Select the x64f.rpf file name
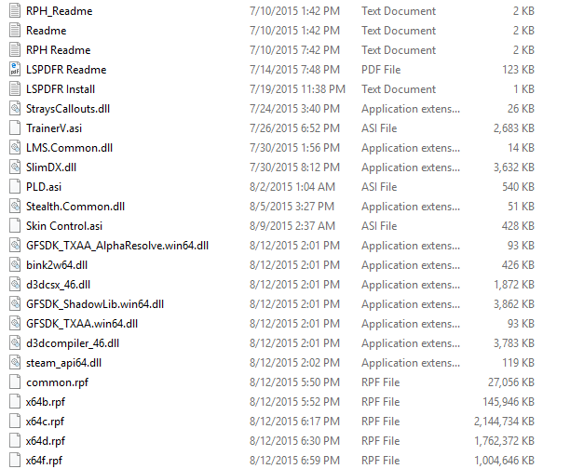Viewport: 570px width, 469px height. (44, 461)
